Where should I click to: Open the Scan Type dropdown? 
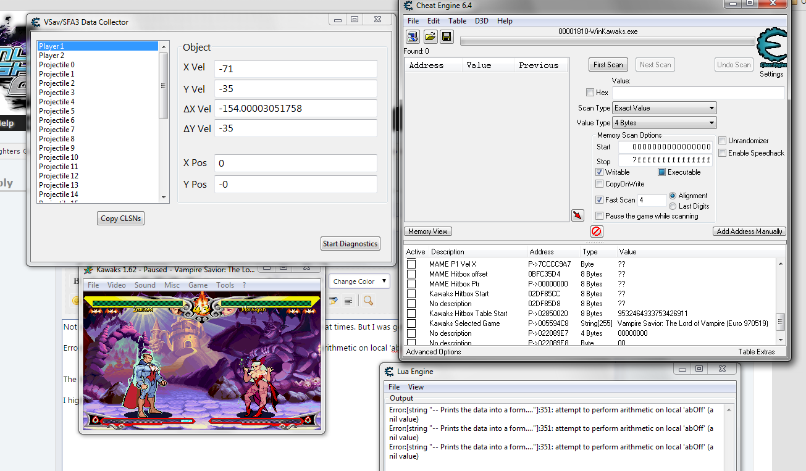point(664,108)
